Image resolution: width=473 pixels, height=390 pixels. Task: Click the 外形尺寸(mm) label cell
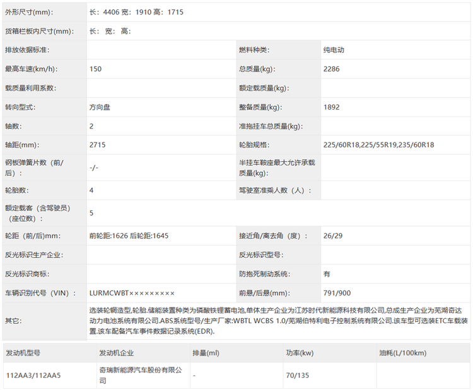click(29, 12)
